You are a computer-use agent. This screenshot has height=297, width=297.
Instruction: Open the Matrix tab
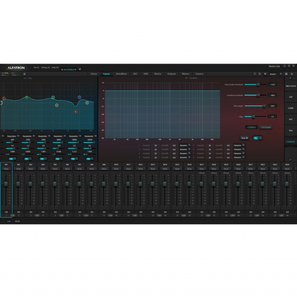tap(158, 74)
